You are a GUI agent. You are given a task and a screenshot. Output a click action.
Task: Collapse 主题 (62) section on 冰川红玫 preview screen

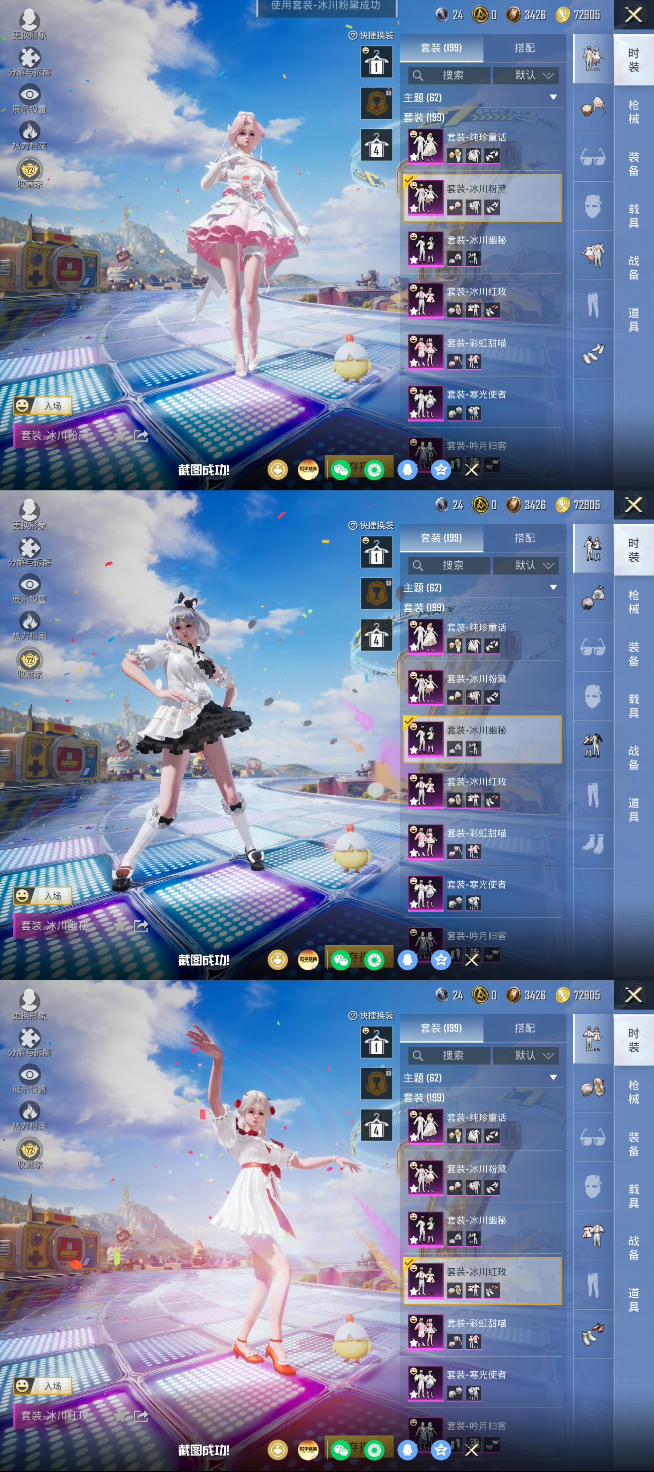553,1078
